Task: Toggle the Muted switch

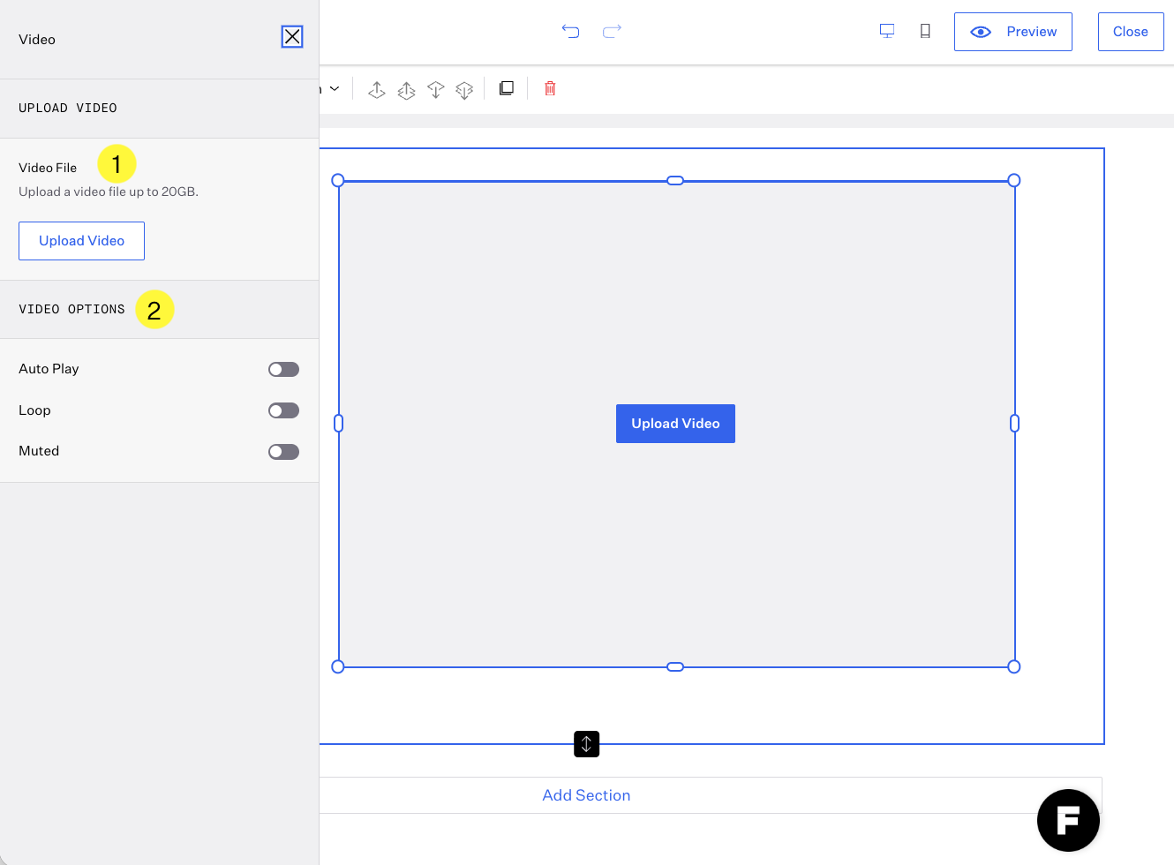Action: coord(283,452)
